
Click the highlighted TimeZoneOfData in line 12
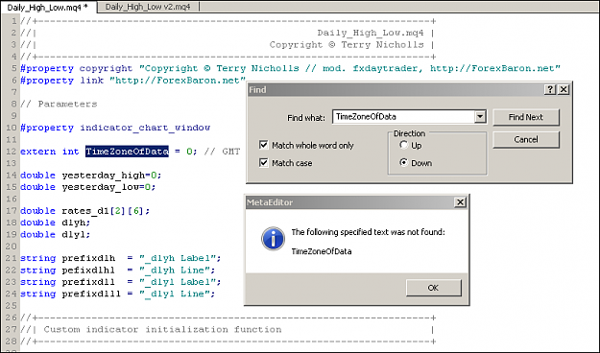pyautogui.click(x=127, y=151)
